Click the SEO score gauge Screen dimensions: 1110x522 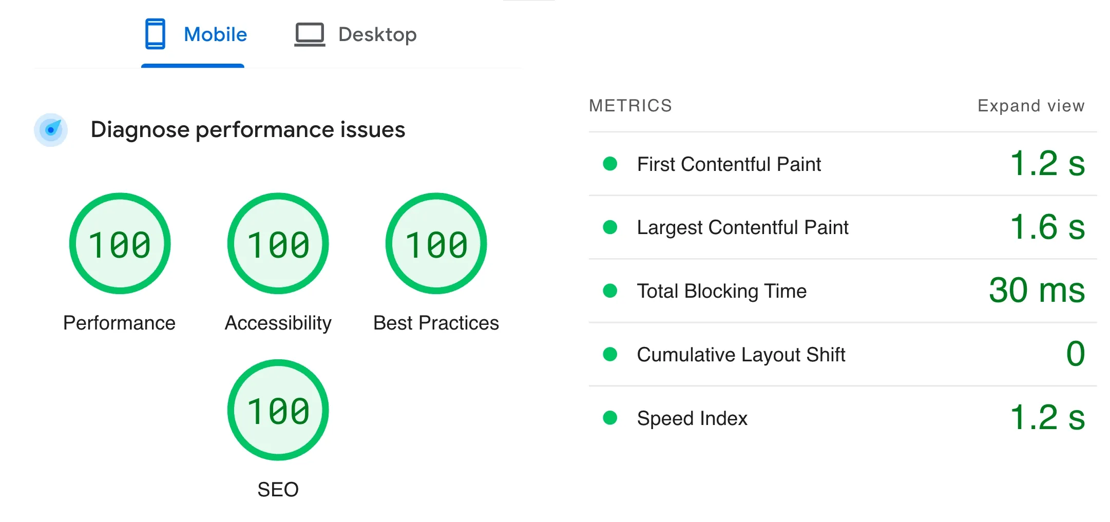tap(278, 410)
